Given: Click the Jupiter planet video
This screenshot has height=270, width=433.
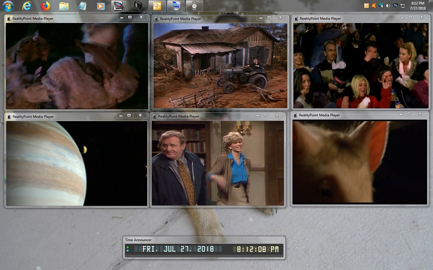Looking at the screenshot, I should pos(77,163).
